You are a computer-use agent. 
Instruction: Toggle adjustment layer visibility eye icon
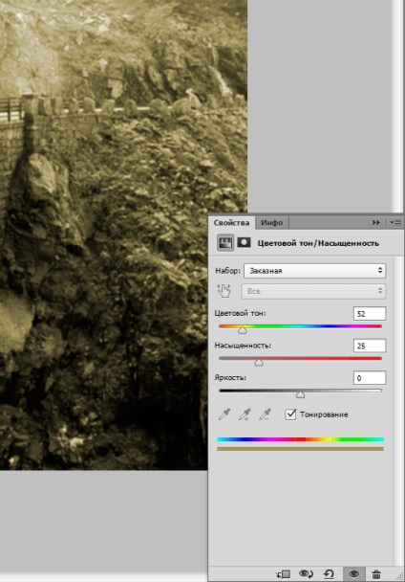click(353, 574)
